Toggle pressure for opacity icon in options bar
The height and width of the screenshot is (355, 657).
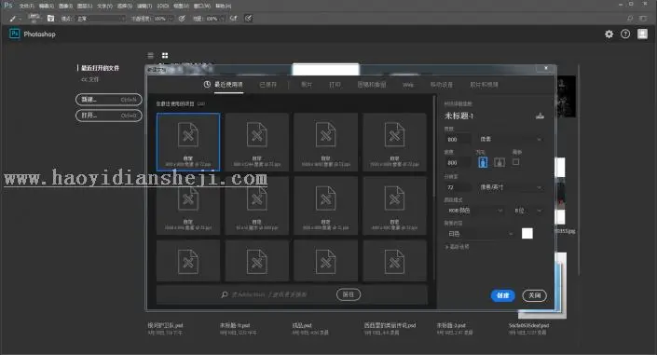tap(182, 19)
